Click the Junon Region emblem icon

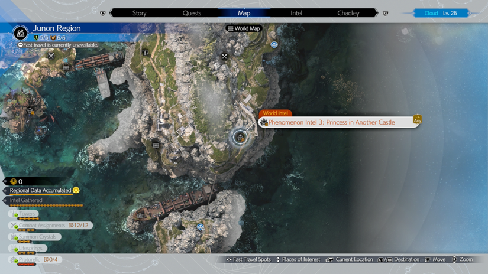click(20, 34)
